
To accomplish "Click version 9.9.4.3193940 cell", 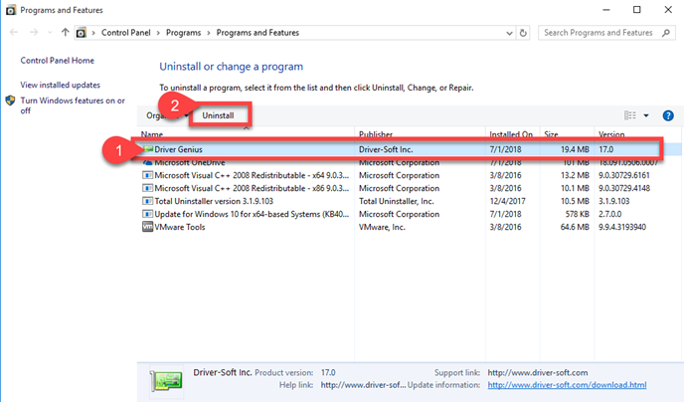I will click(x=622, y=227).
